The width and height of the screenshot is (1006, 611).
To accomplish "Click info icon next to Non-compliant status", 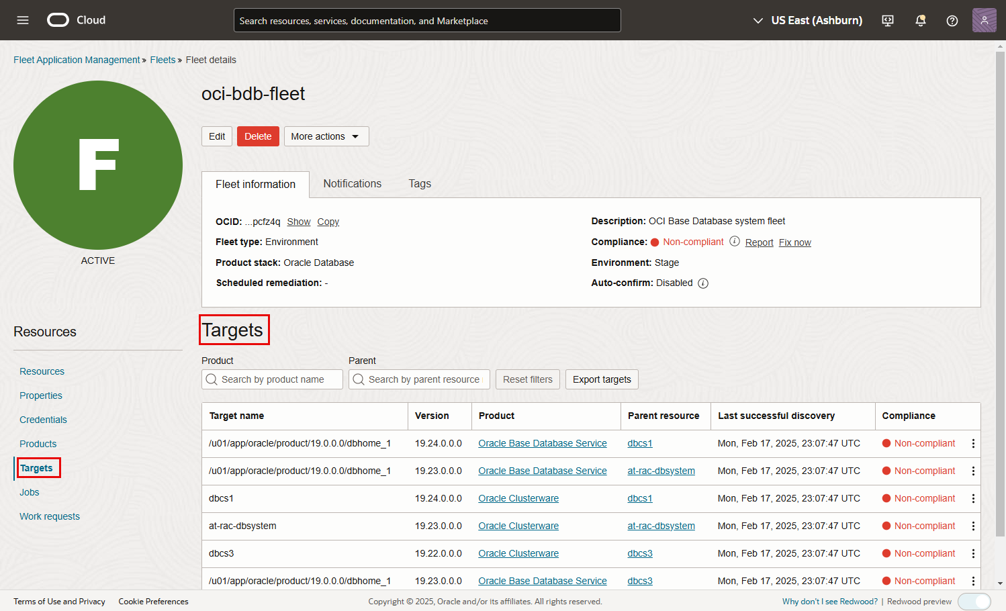I will (735, 242).
